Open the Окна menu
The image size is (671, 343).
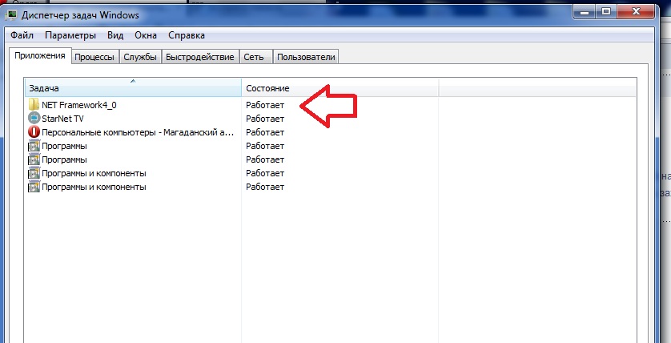coord(146,35)
